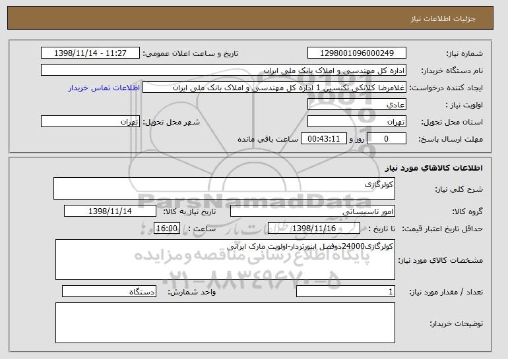Image resolution: width=508 pixels, height=359 pixels.
Task: Click the توضیحات خریدار label
Action: pos(456,323)
